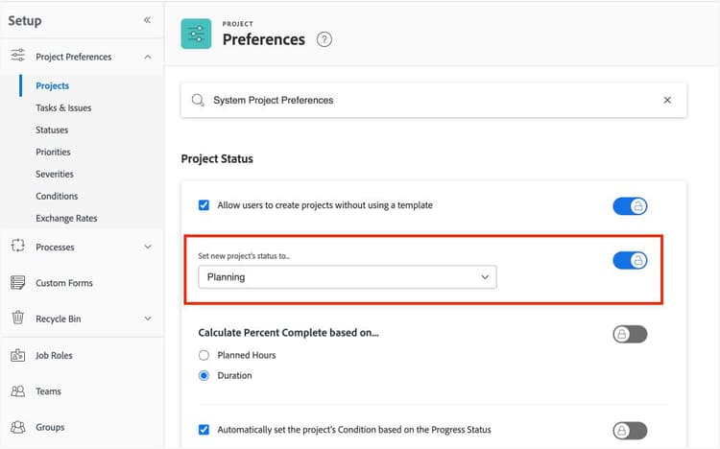The height and width of the screenshot is (449, 720).
Task: Click the Teams icon in sidebar
Action: click(x=17, y=391)
